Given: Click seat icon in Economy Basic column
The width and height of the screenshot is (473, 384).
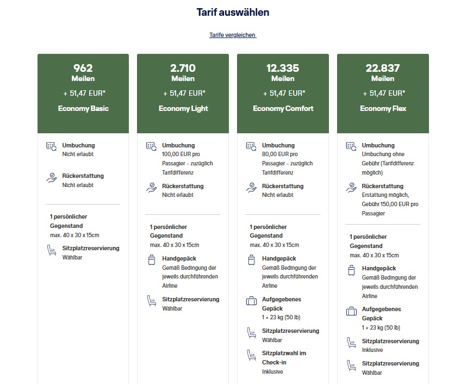Looking at the screenshot, I should point(52,250).
